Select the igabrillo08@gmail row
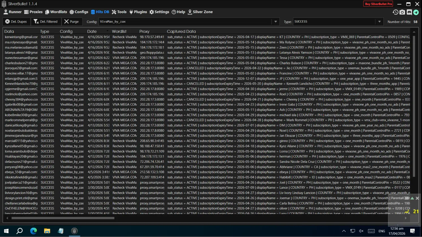 pos(207,104)
